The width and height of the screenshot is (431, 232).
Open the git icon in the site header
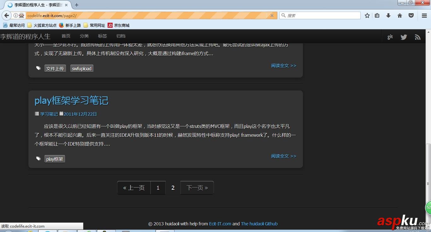(390, 36)
